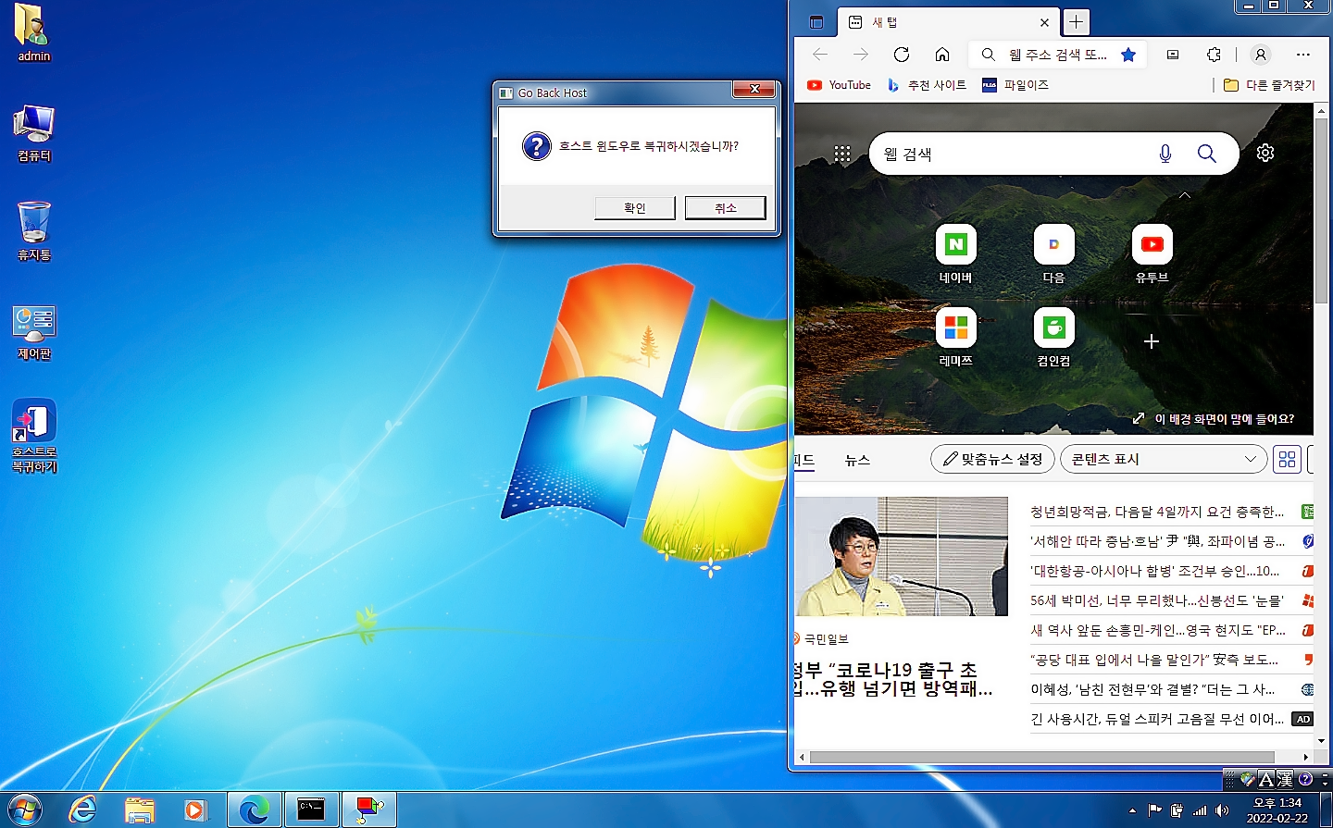
Task: Click the Edge horizontal scrollbar
Action: tap(1041, 757)
